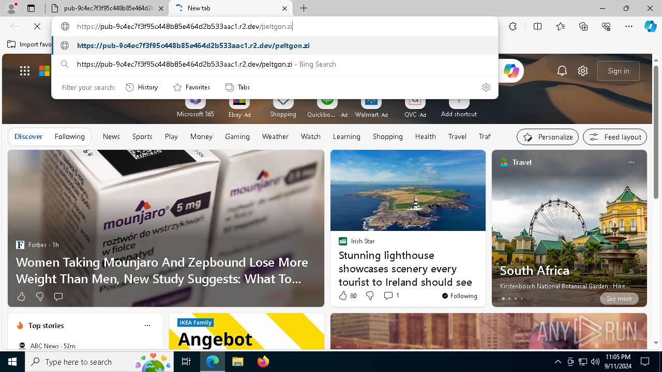Launch Copilot from the new tab page
Image resolution: width=662 pixels, height=372 pixels.
pos(511,71)
